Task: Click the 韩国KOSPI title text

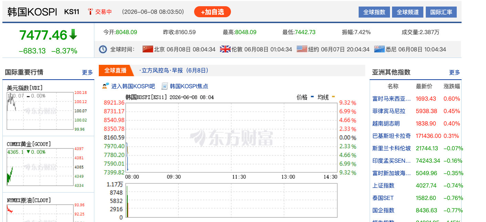Action: pyautogui.click(x=32, y=12)
